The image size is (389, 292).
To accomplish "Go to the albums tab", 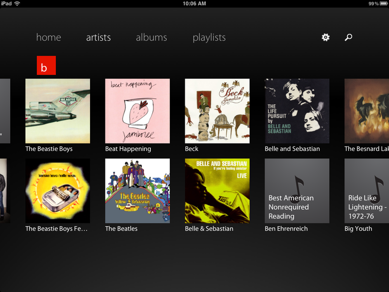I will click(151, 37).
